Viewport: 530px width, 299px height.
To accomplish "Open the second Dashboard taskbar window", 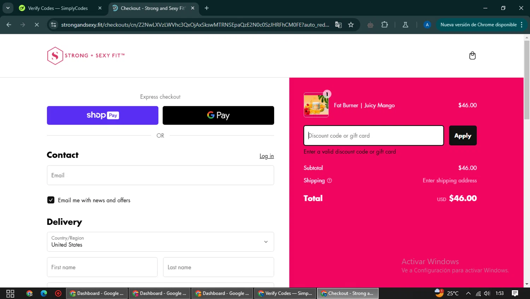I will [x=159, y=293].
